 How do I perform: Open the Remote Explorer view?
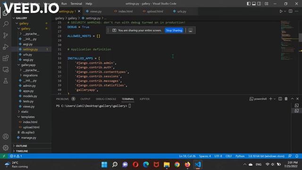click(x=6, y=69)
